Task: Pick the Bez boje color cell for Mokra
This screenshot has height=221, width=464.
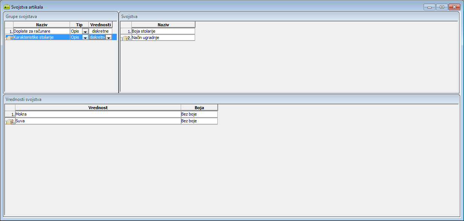Action: pos(199,114)
